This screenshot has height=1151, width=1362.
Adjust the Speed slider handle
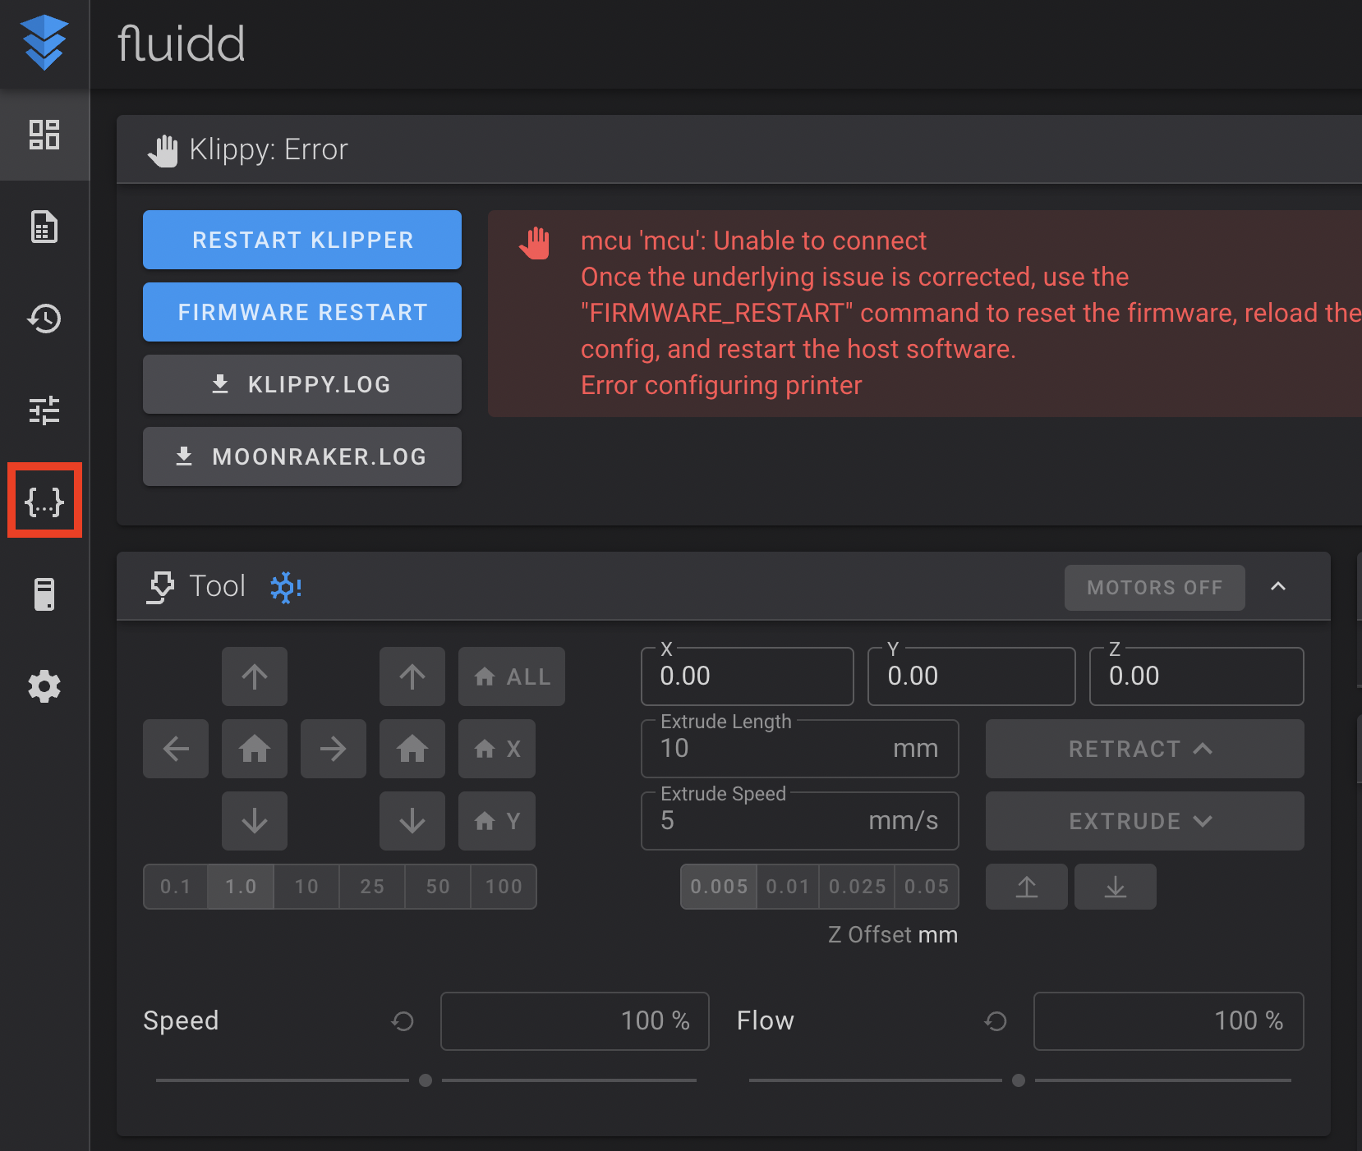click(x=426, y=1080)
